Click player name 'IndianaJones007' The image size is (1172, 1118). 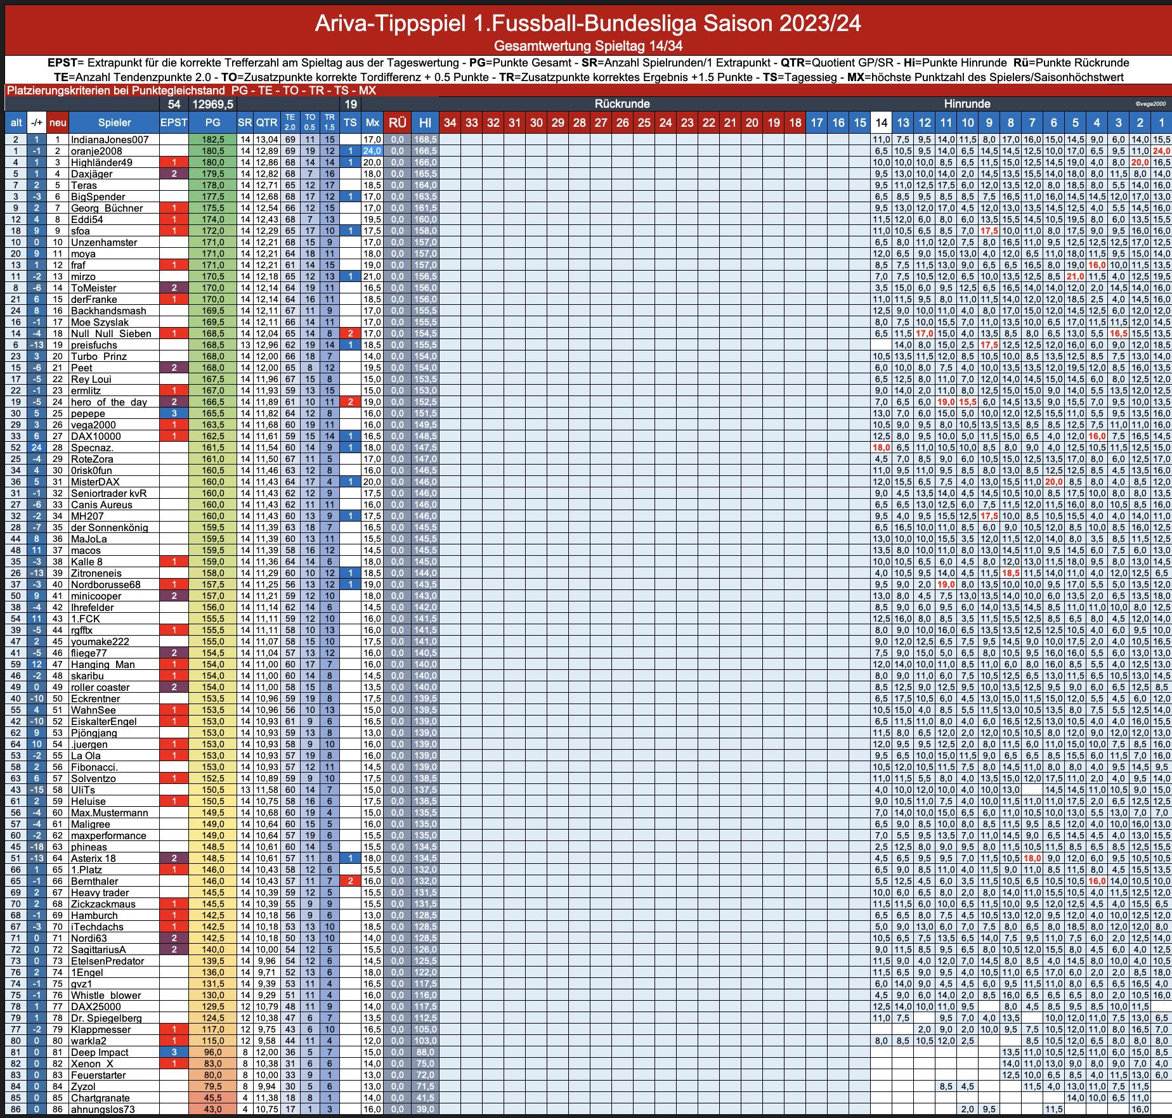point(110,139)
